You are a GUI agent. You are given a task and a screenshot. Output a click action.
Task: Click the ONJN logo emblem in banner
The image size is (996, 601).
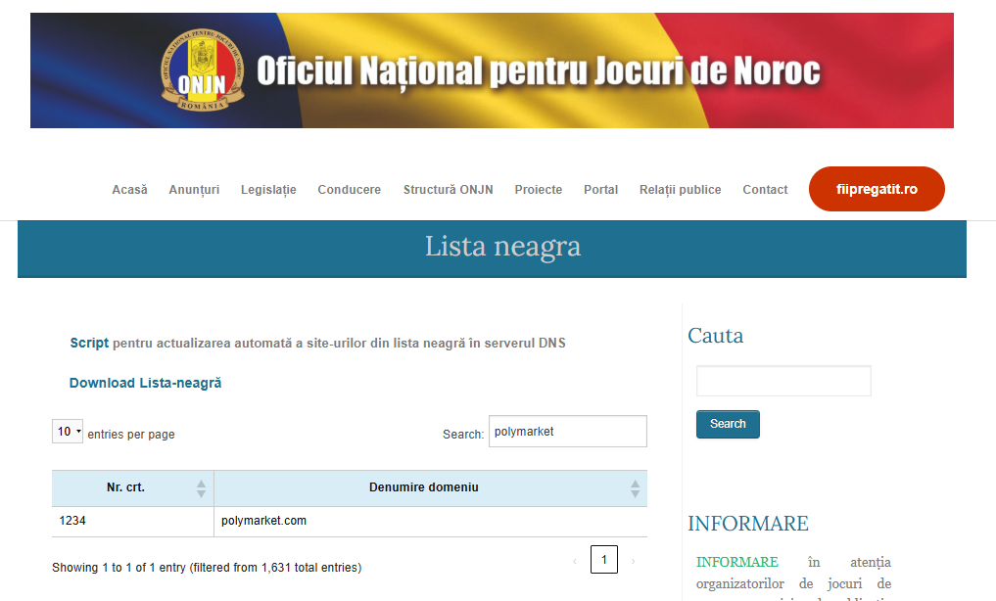(x=203, y=70)
